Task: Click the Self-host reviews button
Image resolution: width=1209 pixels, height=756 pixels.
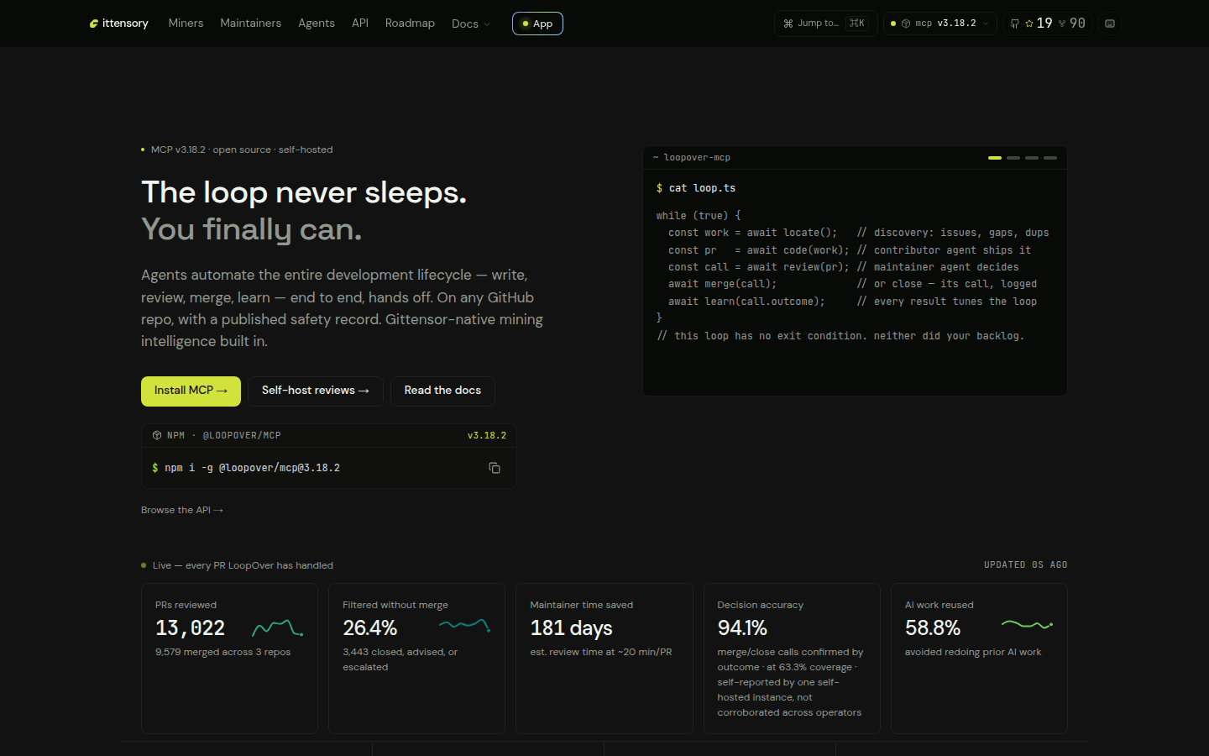Action: click(316, 391)
